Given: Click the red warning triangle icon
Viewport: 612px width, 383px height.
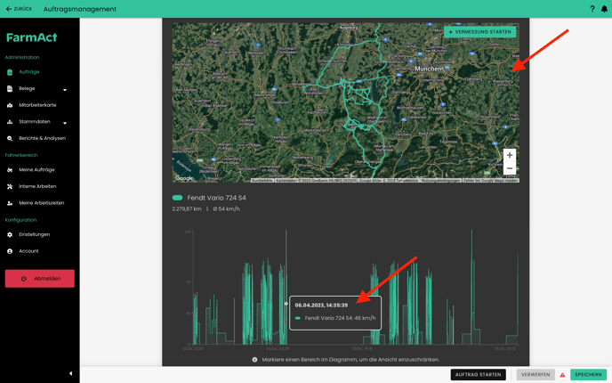Looking at the screenshot, I should [x=562, y=375].
